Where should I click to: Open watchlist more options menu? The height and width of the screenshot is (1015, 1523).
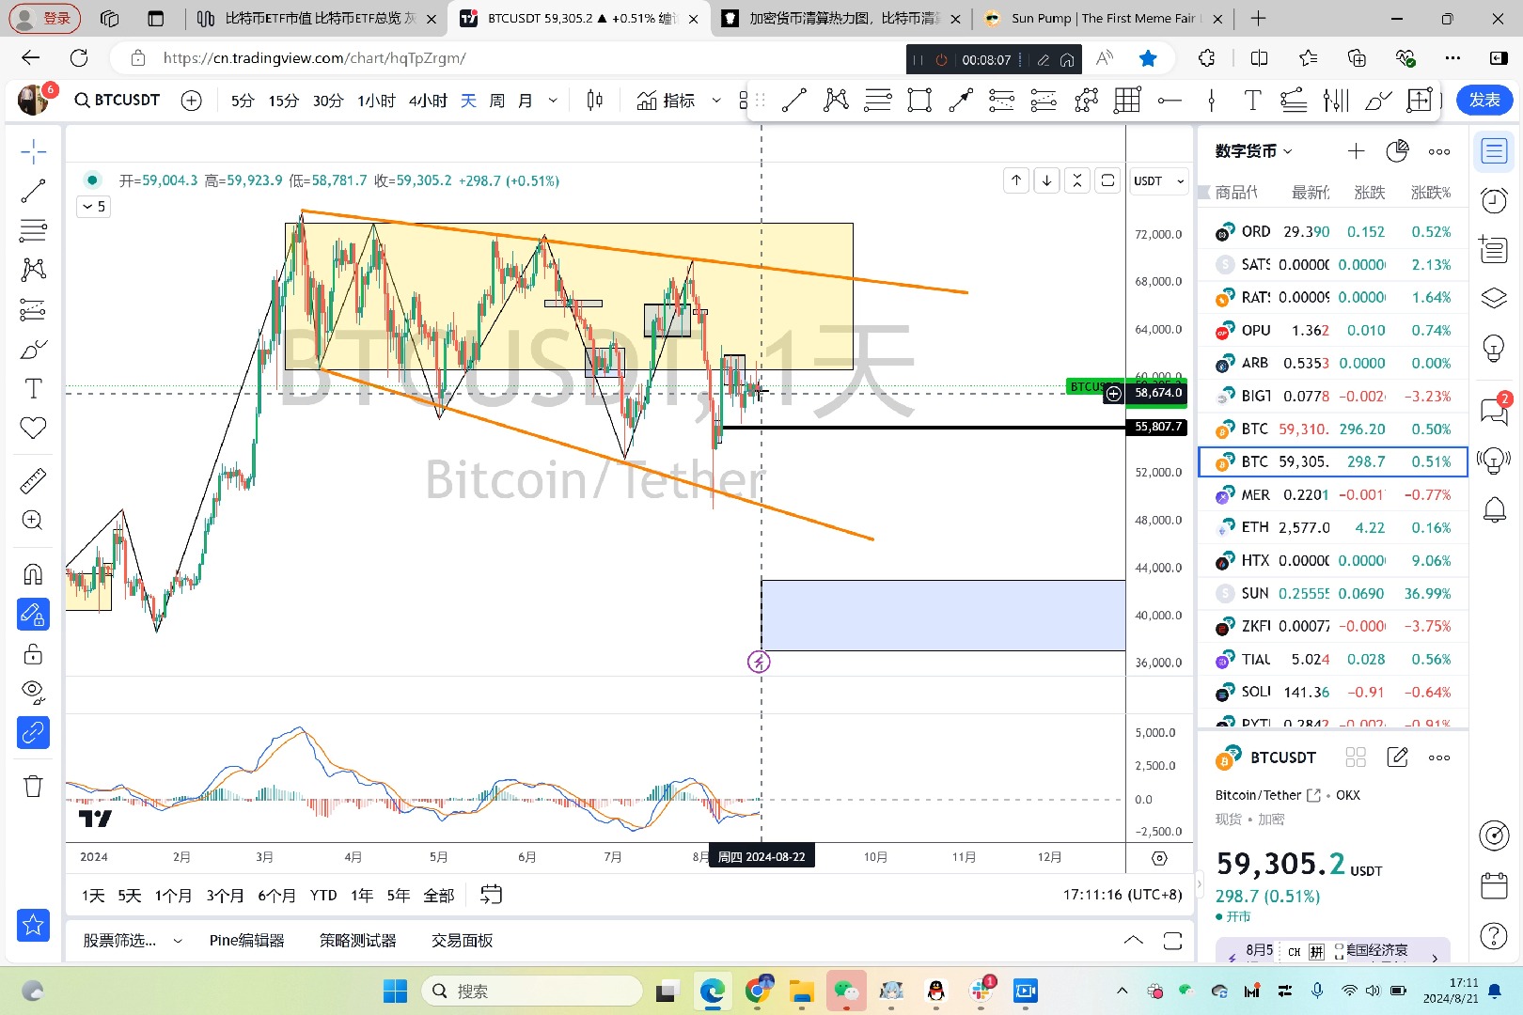tap(1439, 151)
